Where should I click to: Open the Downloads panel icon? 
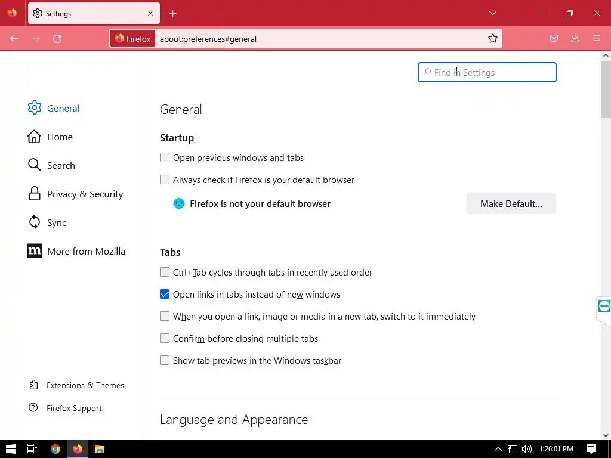[575, 38]
